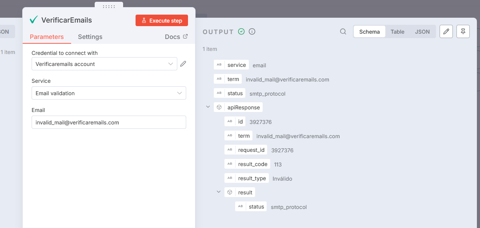Viewport: 480px width, 228px height.
Task: Click the id field pill
Action: [235, 122]
